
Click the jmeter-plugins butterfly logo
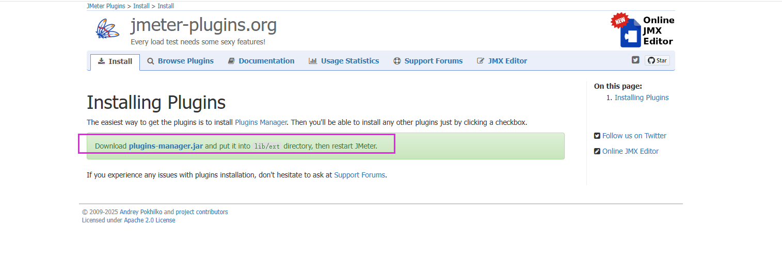pyautogui.click(x=107, y=29)
